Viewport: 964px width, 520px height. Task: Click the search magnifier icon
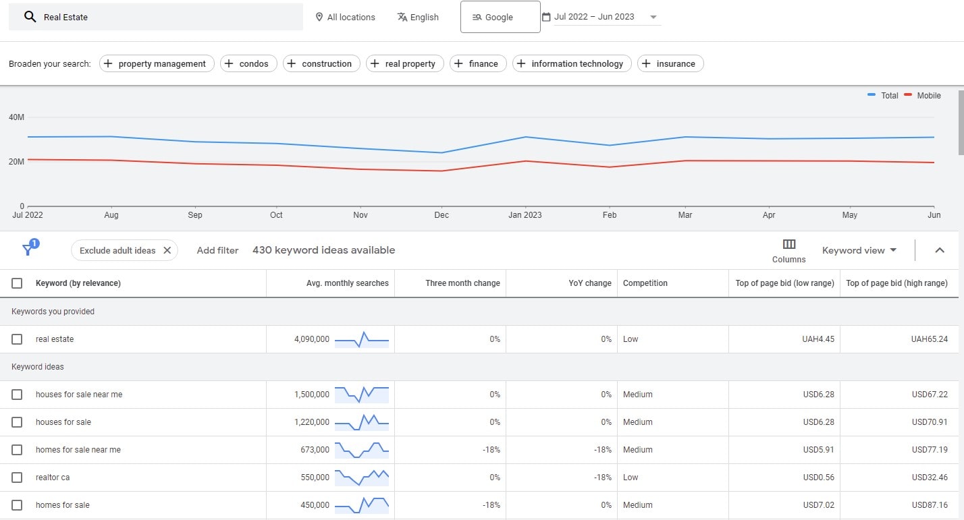click(30, 17)
